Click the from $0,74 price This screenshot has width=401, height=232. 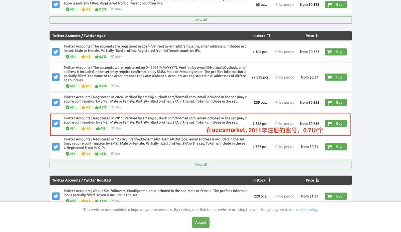coord(309,147)
